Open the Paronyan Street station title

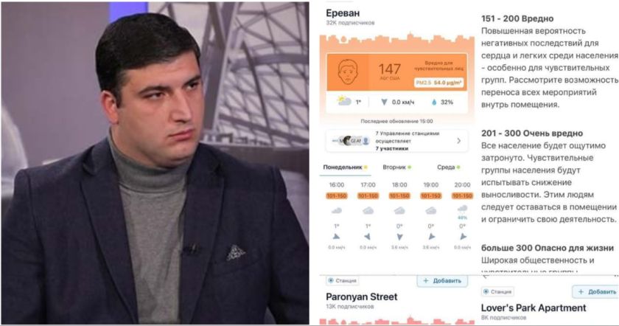361,296
